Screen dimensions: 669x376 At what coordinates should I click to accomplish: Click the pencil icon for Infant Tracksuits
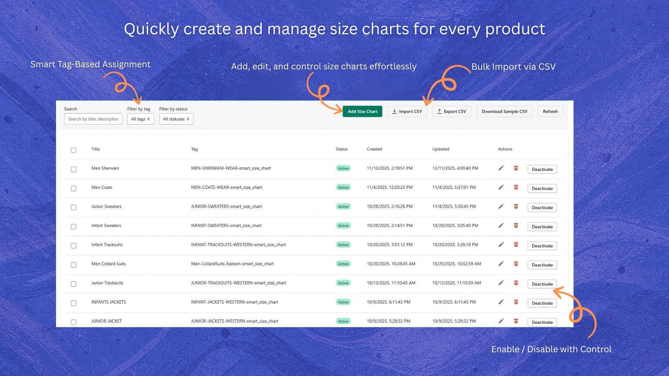[501, 245]
